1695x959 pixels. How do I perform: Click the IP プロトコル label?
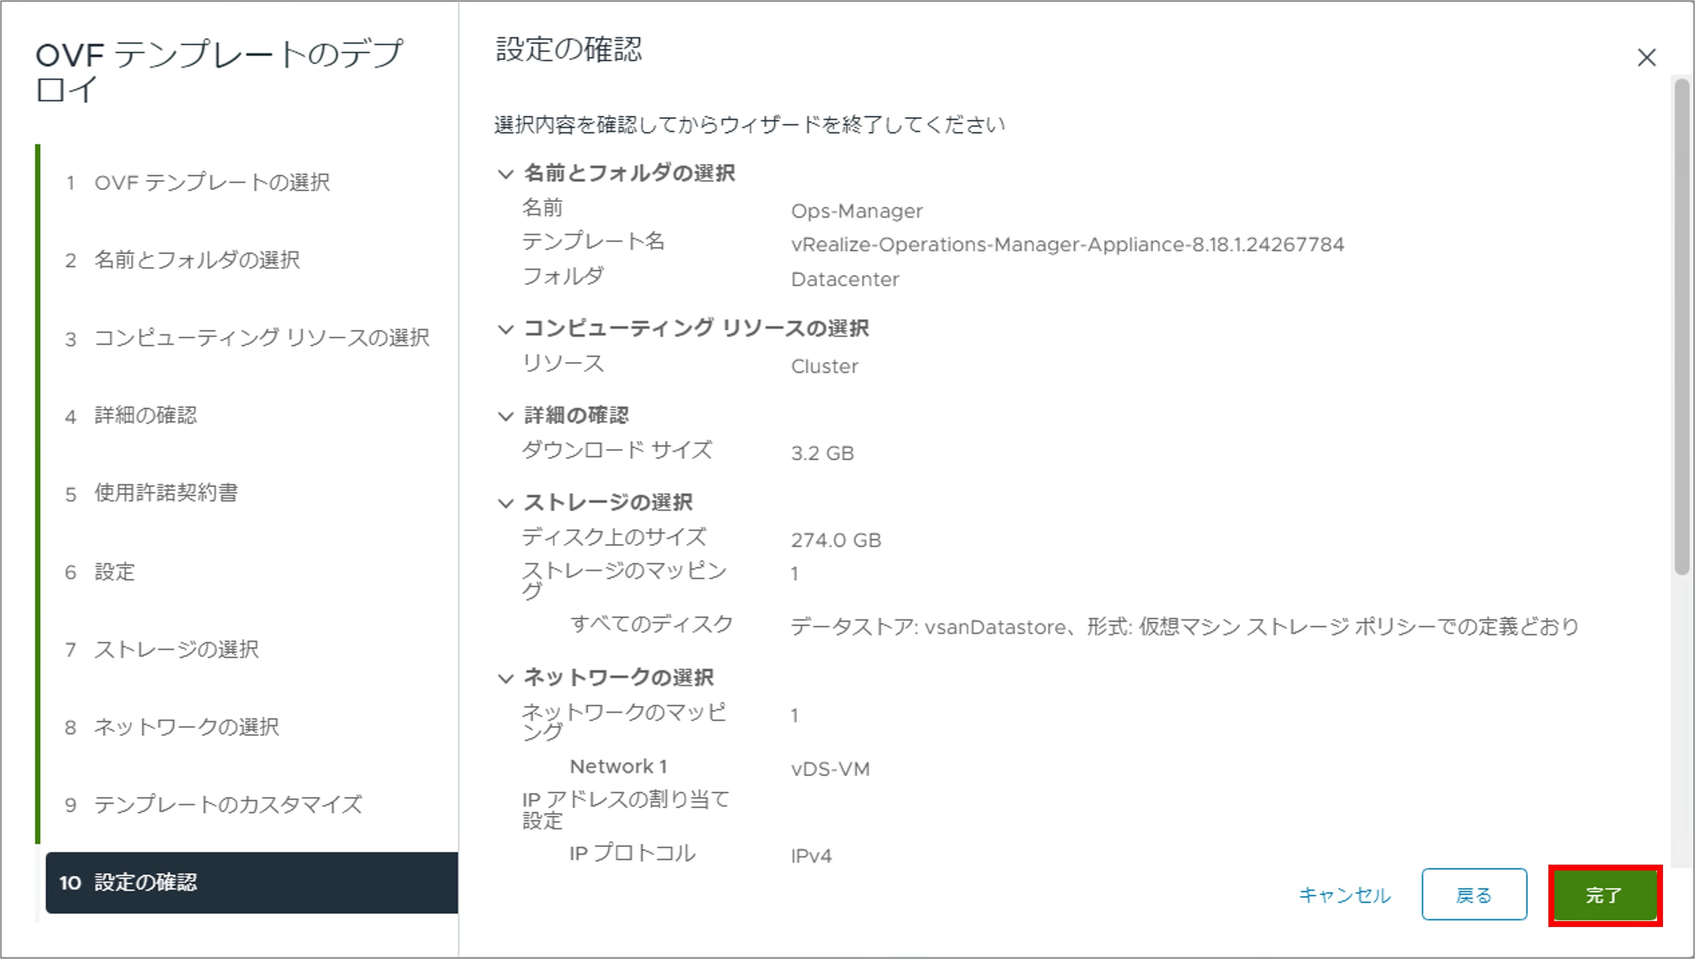632,854
